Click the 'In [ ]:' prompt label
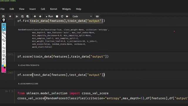 (9, 91)
